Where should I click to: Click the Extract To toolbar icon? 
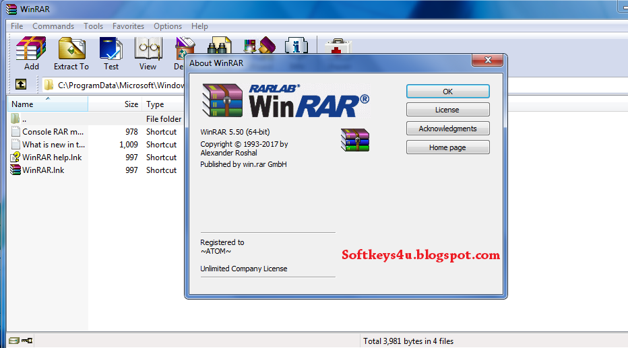pyautogui.click(x=71, y=48)
